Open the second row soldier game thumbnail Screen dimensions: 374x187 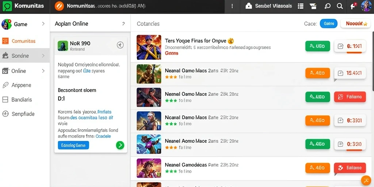[149, 74]
